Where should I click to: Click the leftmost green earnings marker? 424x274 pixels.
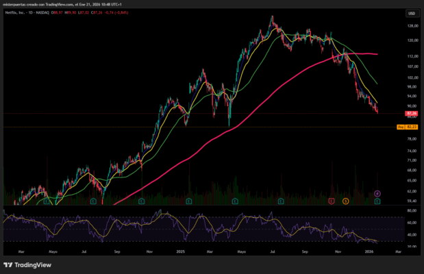click(45, 201)
